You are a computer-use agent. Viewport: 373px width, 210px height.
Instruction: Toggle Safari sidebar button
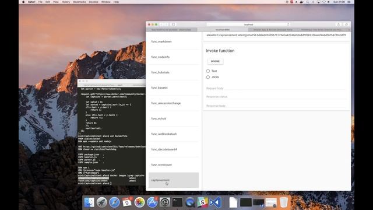[173, 24]
